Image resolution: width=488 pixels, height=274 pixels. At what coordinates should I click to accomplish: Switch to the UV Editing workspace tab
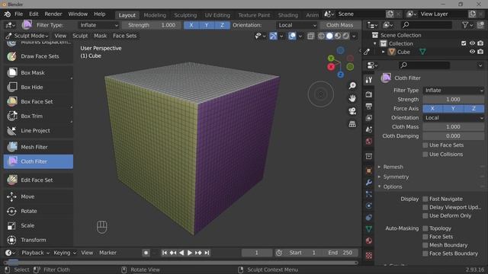click(217, 15)
